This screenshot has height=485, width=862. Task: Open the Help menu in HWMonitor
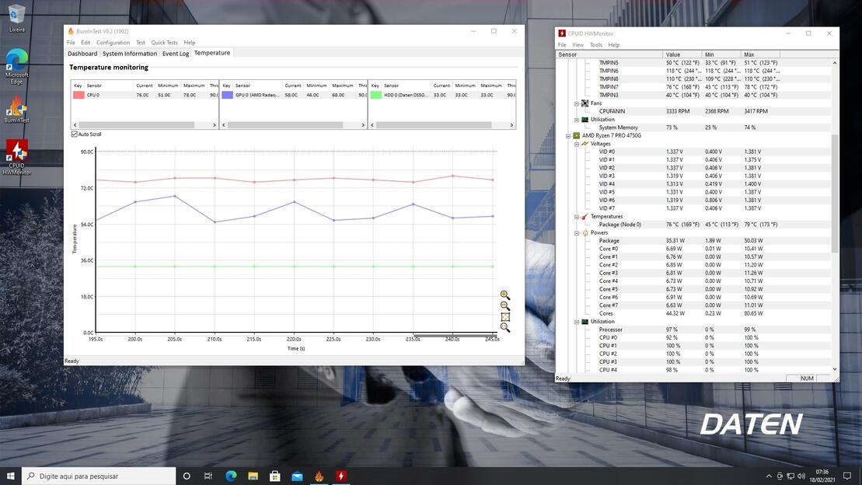(613, 45)
